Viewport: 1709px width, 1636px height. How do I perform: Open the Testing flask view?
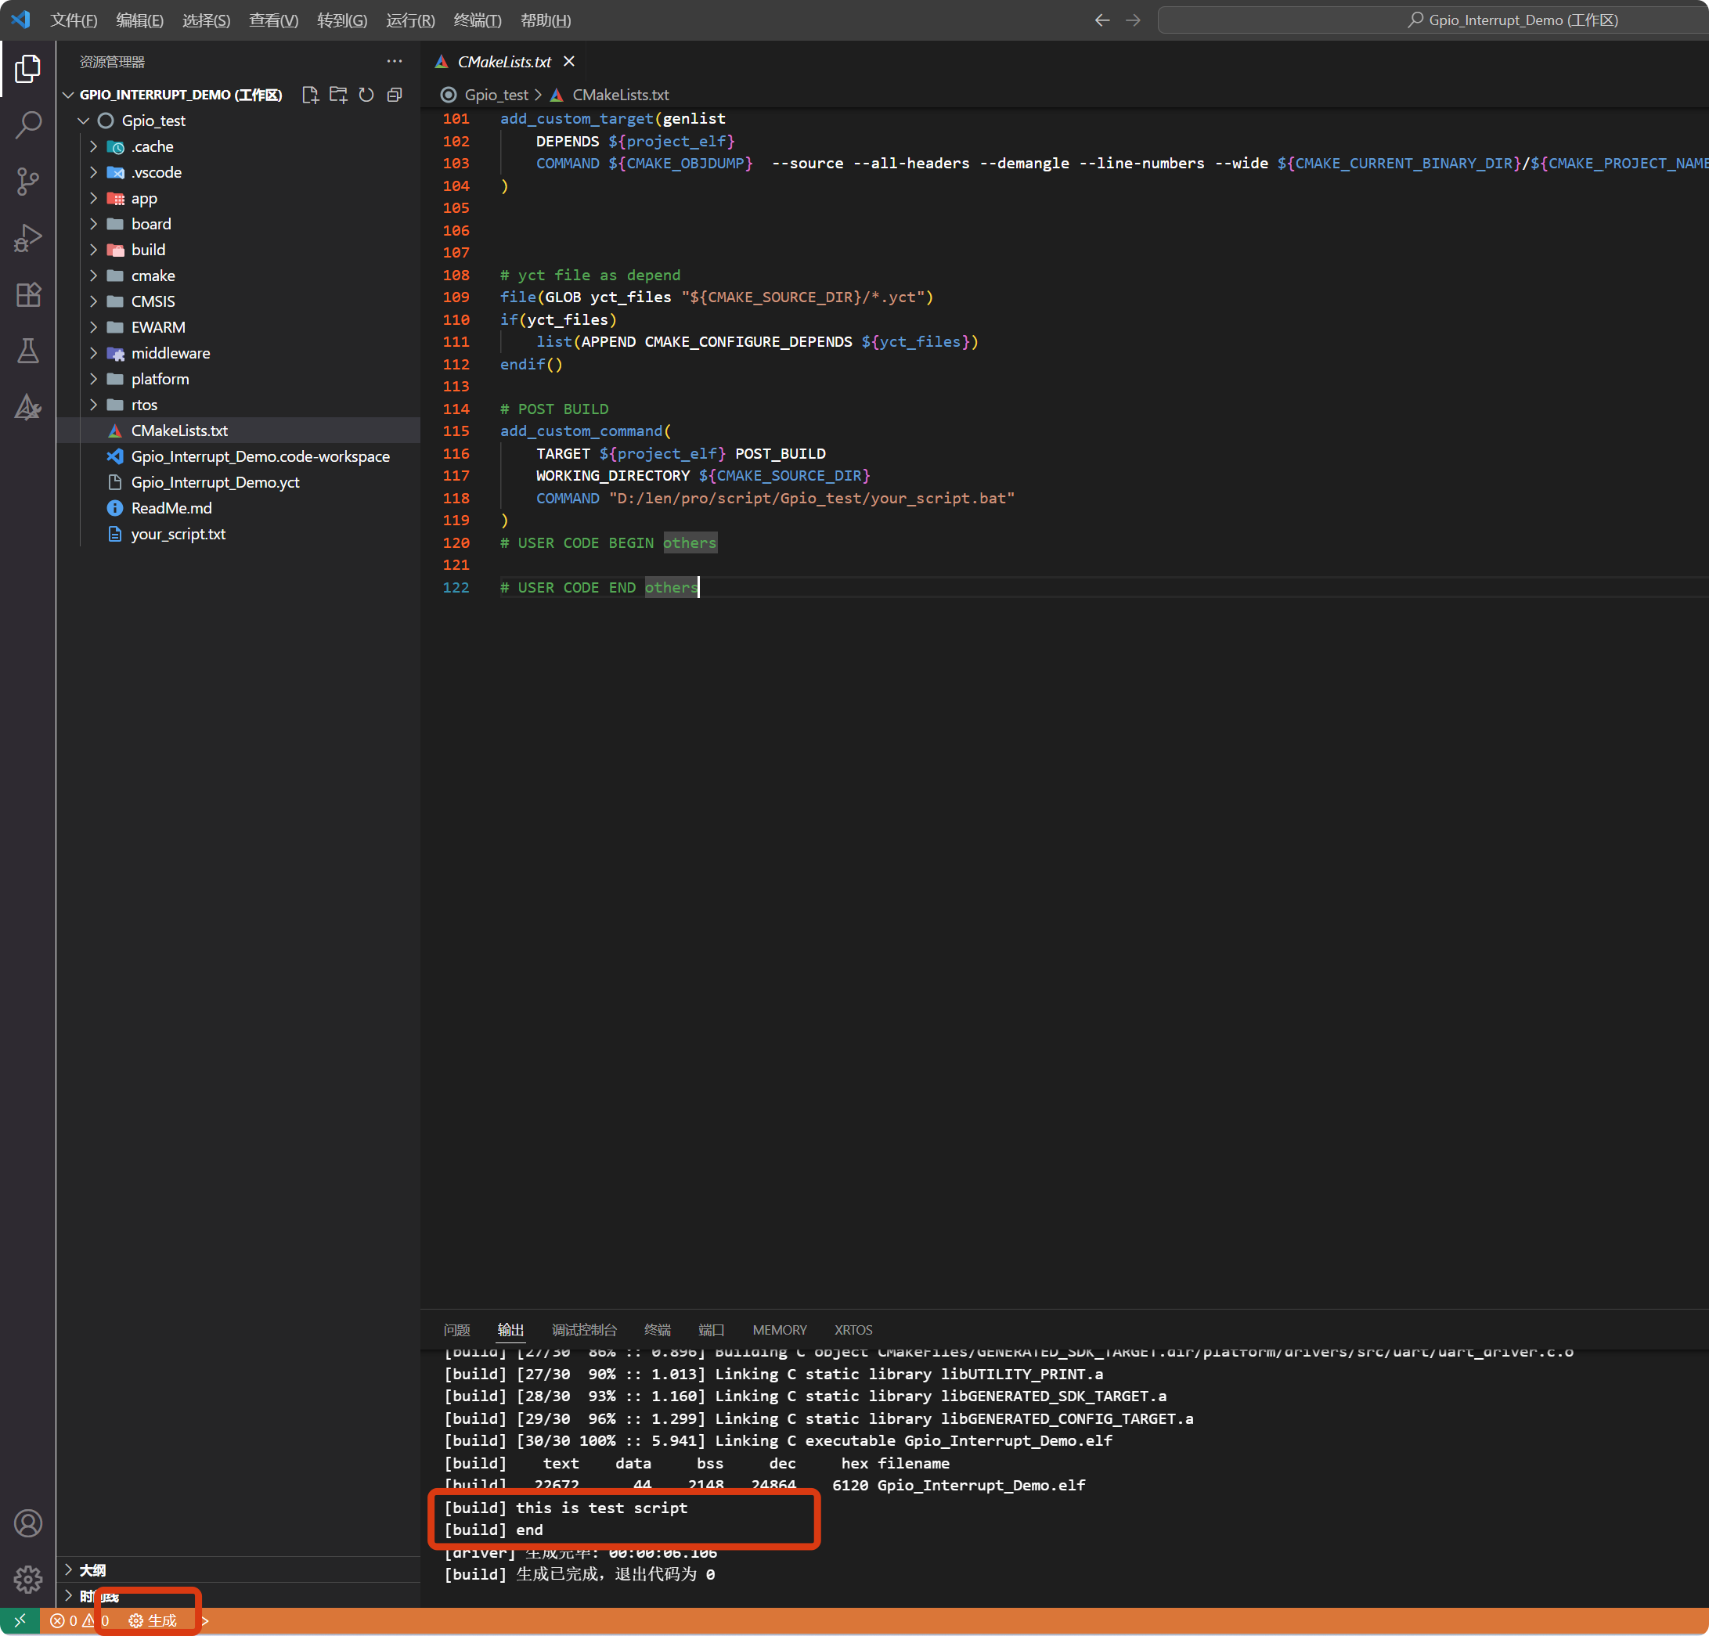(x=28, y=351)
